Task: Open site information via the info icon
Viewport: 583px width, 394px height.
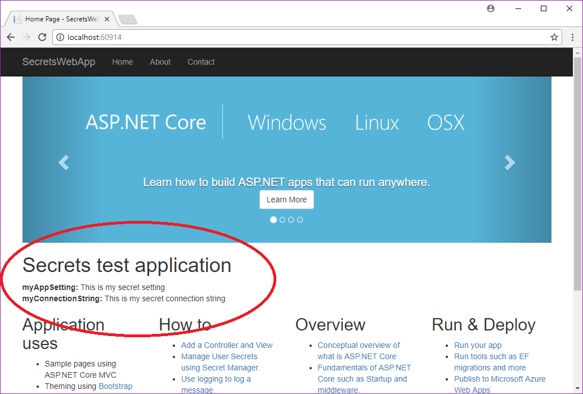Action: click(x=60, y=37)
